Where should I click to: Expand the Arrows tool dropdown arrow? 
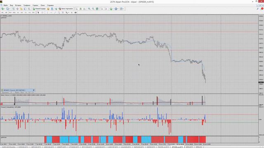69,13
